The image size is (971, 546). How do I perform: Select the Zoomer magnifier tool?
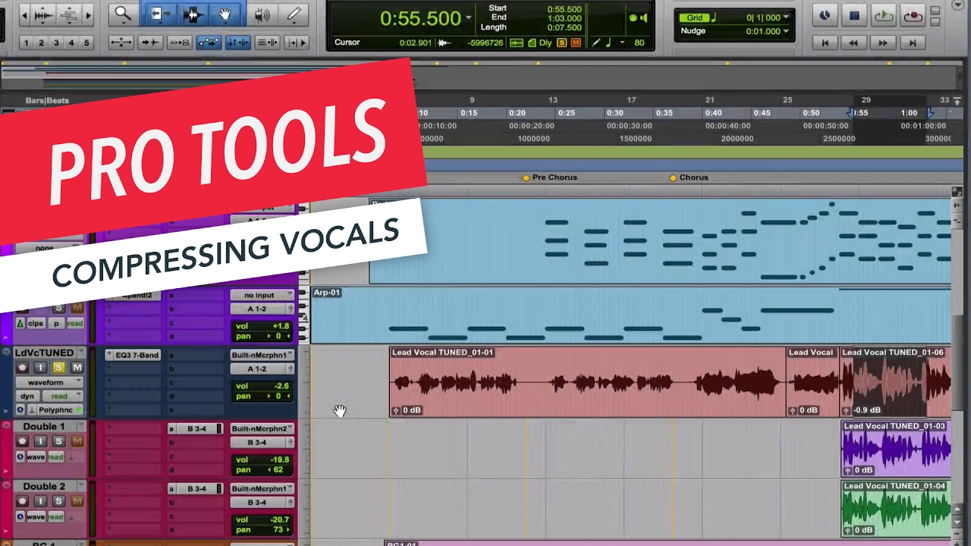[123, 14]
